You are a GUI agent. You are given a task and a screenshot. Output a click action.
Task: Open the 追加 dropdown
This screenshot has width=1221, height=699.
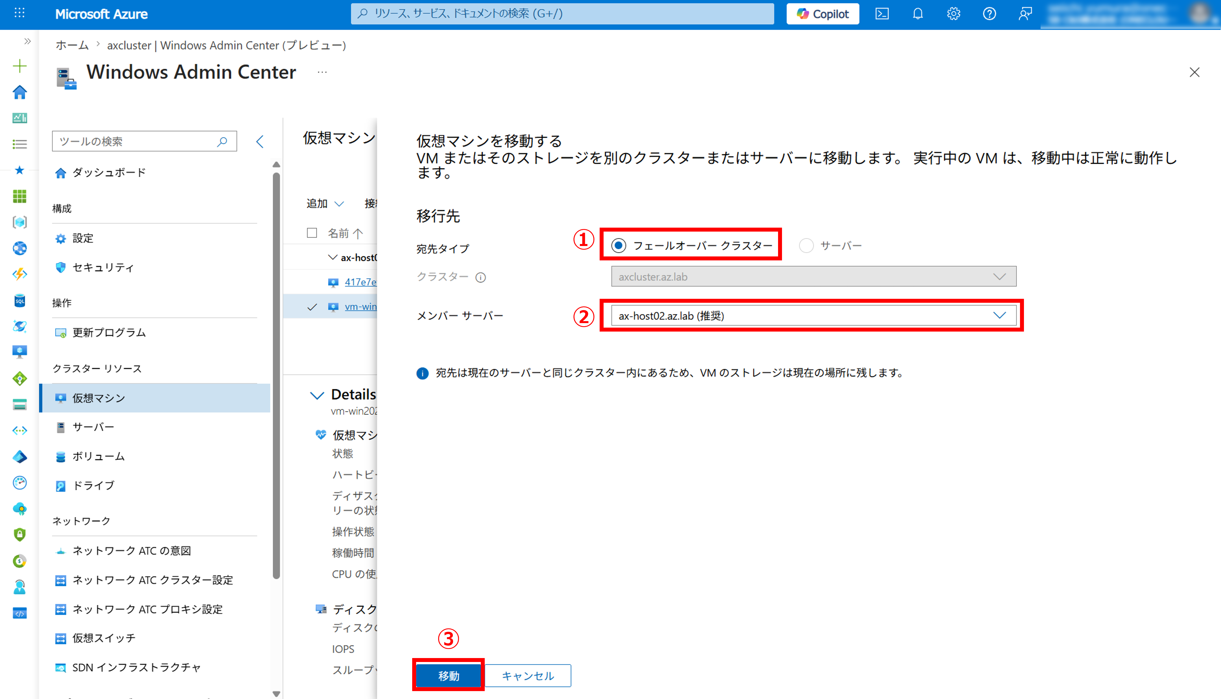point(325,204)
